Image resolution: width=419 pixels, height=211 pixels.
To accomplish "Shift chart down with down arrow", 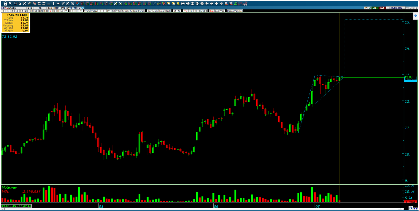I will (221, 3).
